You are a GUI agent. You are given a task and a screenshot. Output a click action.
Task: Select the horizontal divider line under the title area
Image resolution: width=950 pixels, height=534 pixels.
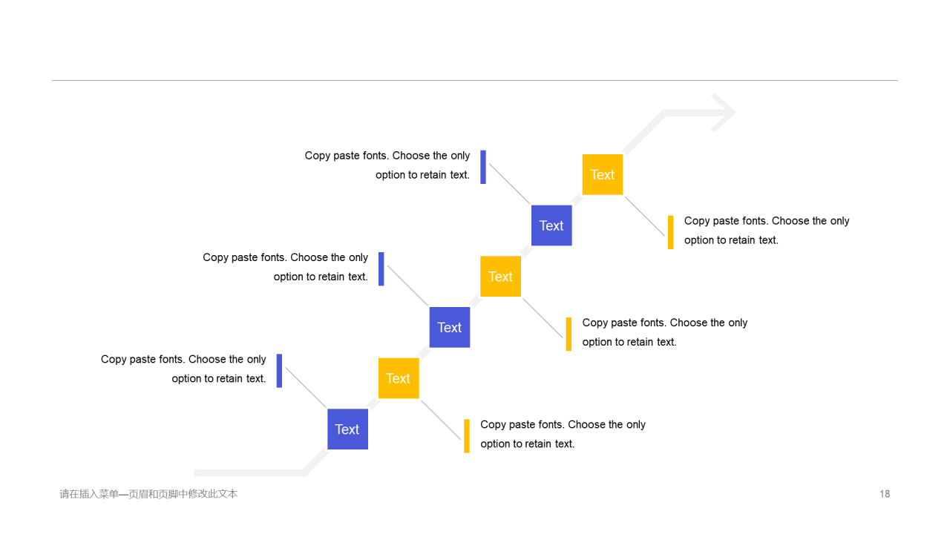(475, 80)
